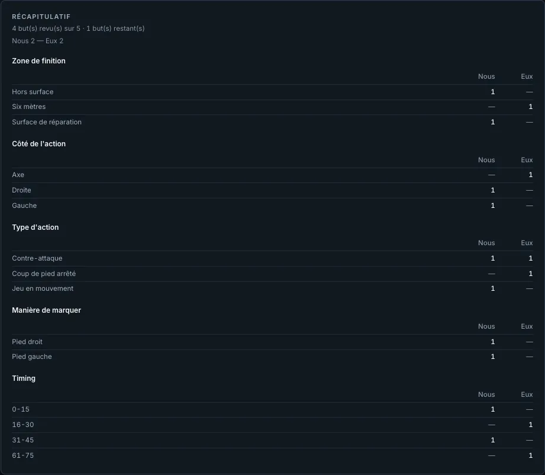This screenshot has width=545, height=475.
Task: Select the Timing section title
Action: pyautogui.click(x=24, y=378)
